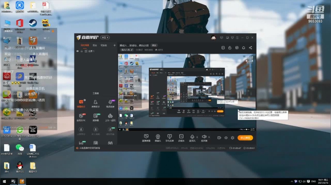Image resolution: width=331 pixels, height=185 pixels.
Task: Expand hidden icons chevron in system tray
Action: tap(292, 181)
